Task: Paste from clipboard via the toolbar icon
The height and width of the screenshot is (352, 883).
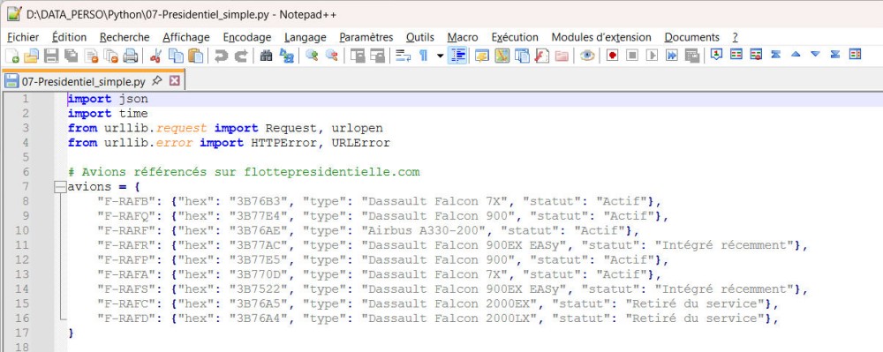Action: click(x=195, y=55)
